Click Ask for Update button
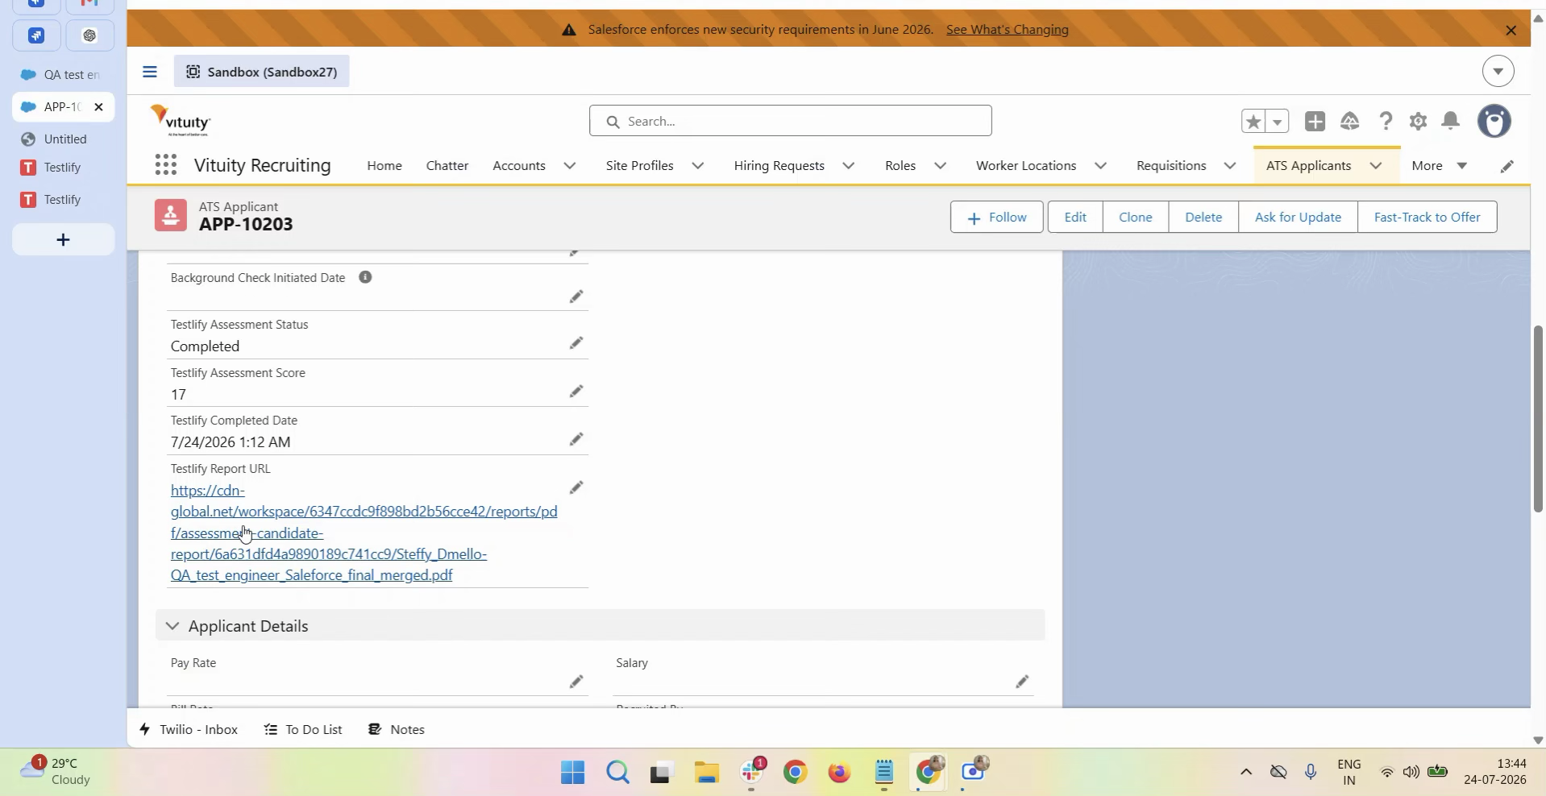1546x796 pixels. (1299, 218)
